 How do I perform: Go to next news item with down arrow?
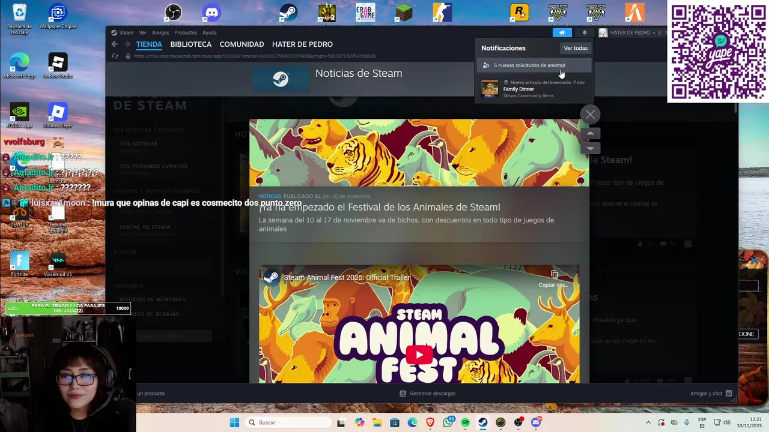click(x=591, y=148)
